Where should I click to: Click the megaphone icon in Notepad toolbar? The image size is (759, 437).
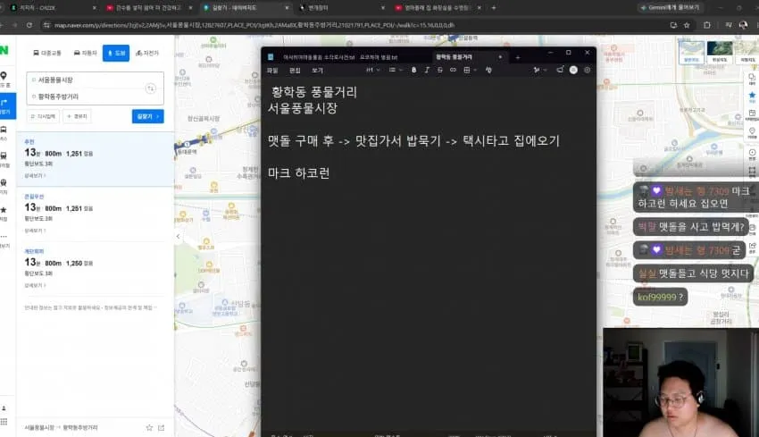[x=560, y=70]
